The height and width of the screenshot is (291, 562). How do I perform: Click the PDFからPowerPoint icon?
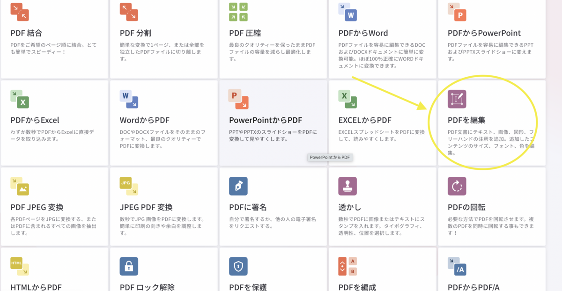457,12
